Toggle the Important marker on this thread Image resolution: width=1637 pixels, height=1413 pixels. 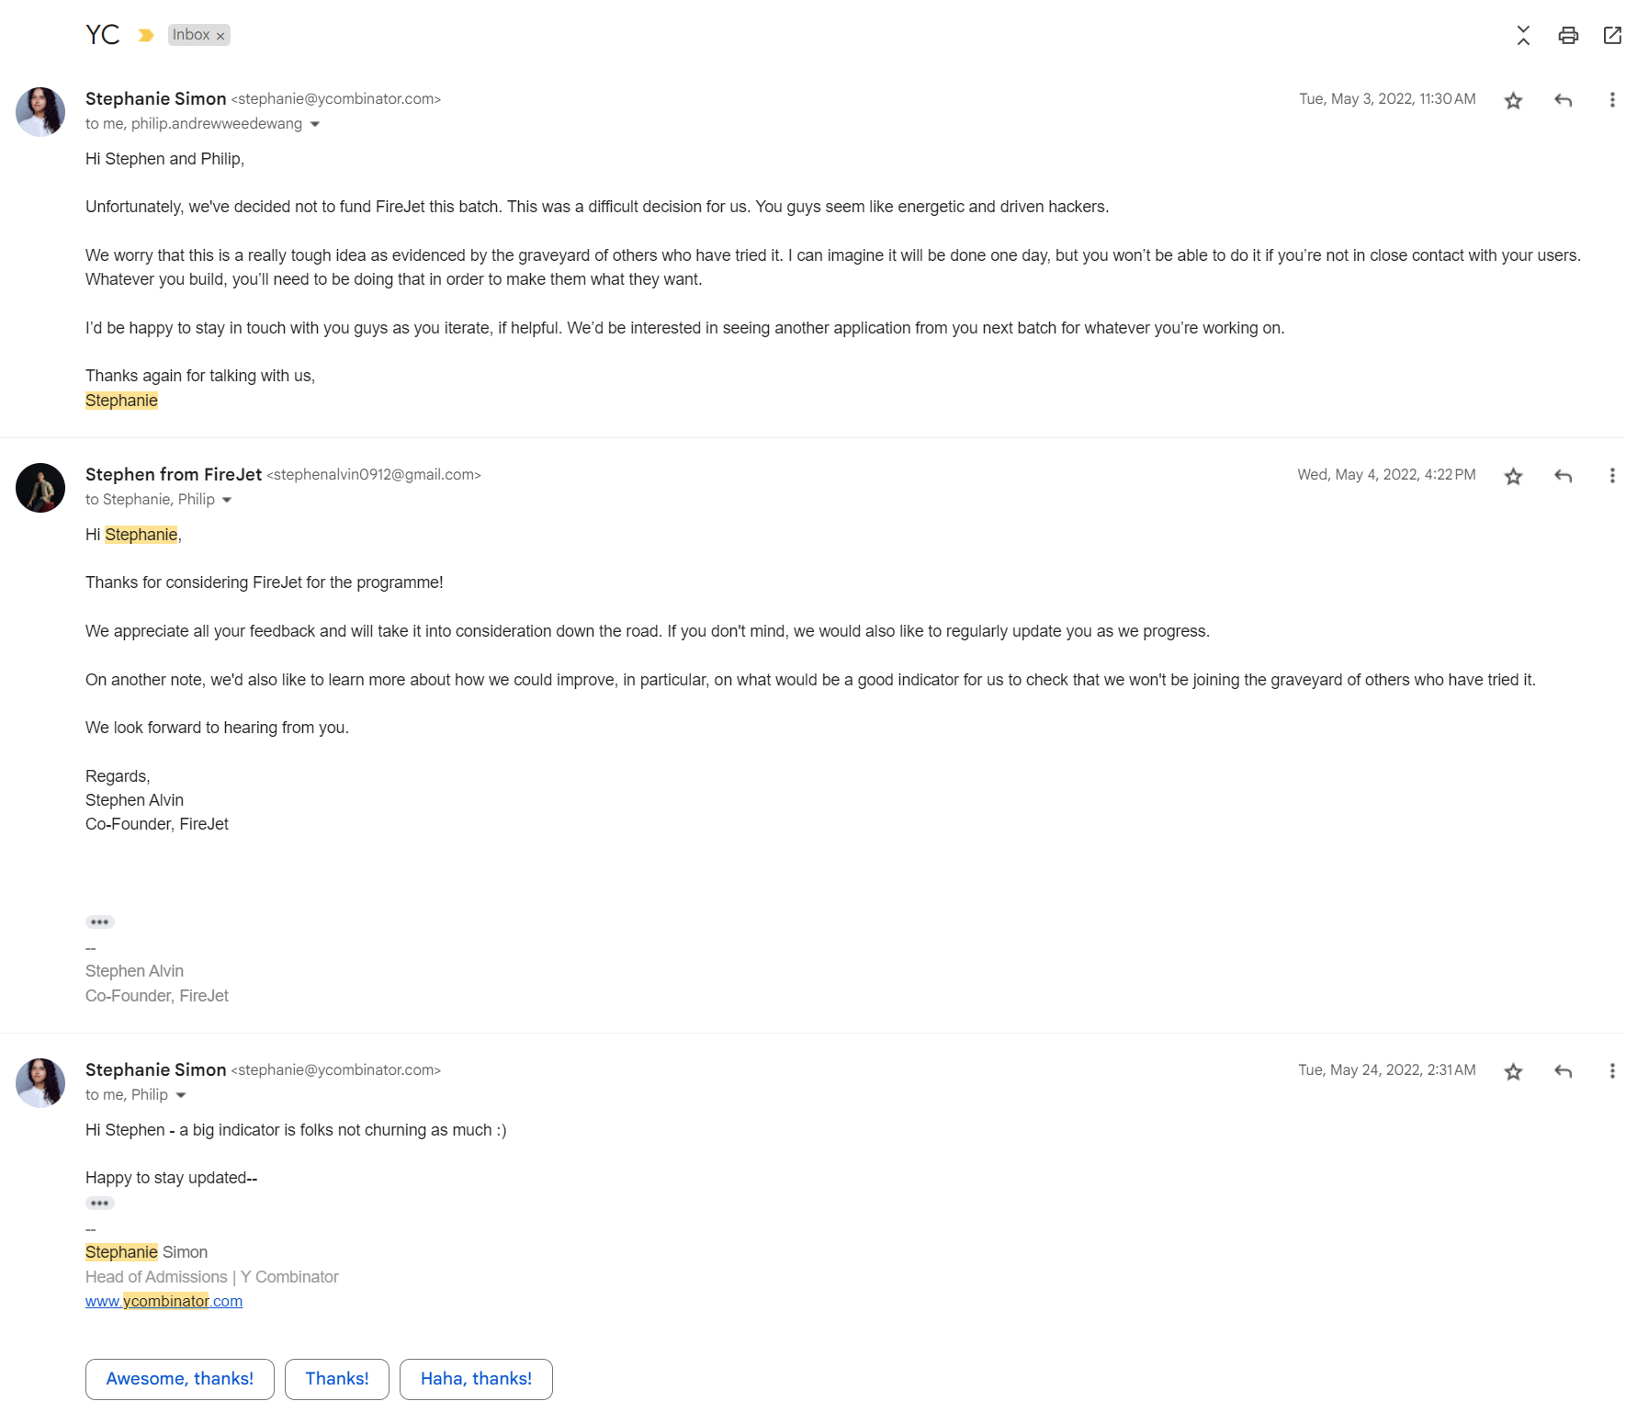145,34
